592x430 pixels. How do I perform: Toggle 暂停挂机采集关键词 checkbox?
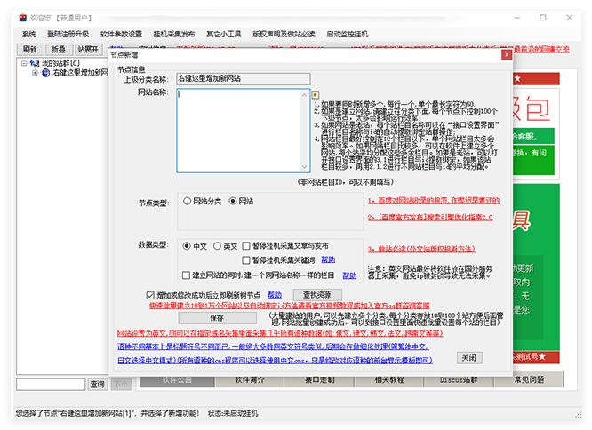pyautogui.click(x=244, y=260)
